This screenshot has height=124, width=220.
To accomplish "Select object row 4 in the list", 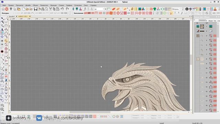I will 206,40.
